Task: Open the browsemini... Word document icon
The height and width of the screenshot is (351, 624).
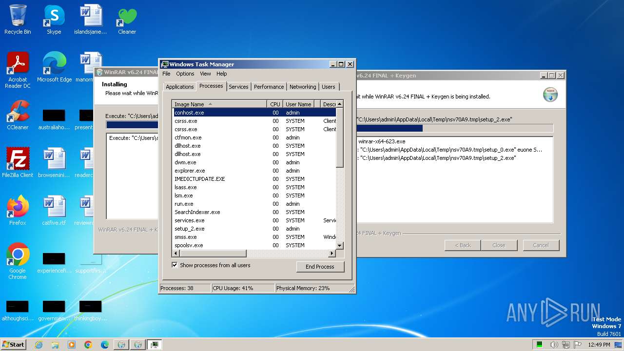Action: click(54, 163)
